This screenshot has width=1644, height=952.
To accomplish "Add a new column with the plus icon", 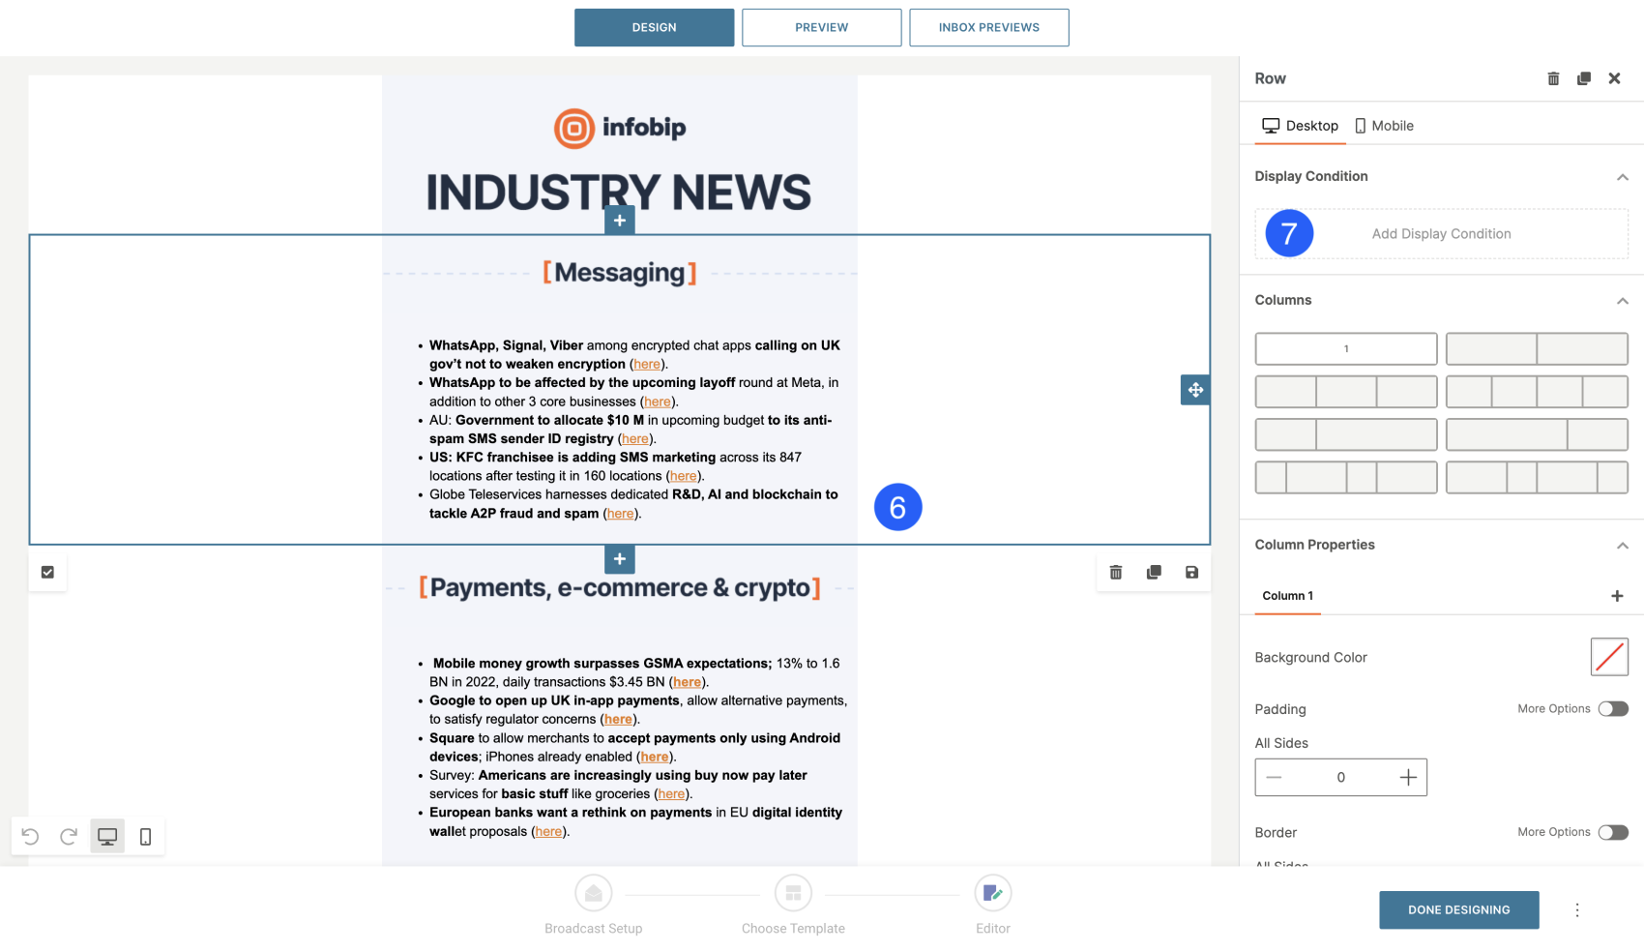I will (1617, 596).
